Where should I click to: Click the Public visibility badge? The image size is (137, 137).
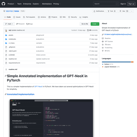(23, 11)
